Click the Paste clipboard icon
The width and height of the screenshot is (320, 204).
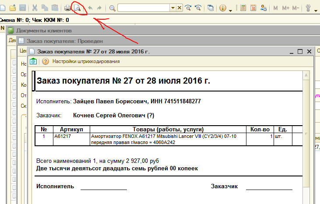pos(55,8)
